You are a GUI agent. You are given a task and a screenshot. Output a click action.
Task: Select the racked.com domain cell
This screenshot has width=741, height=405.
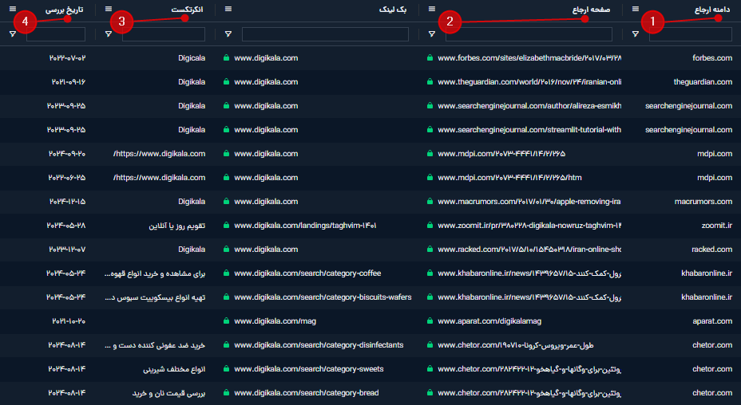click(711, 250)
